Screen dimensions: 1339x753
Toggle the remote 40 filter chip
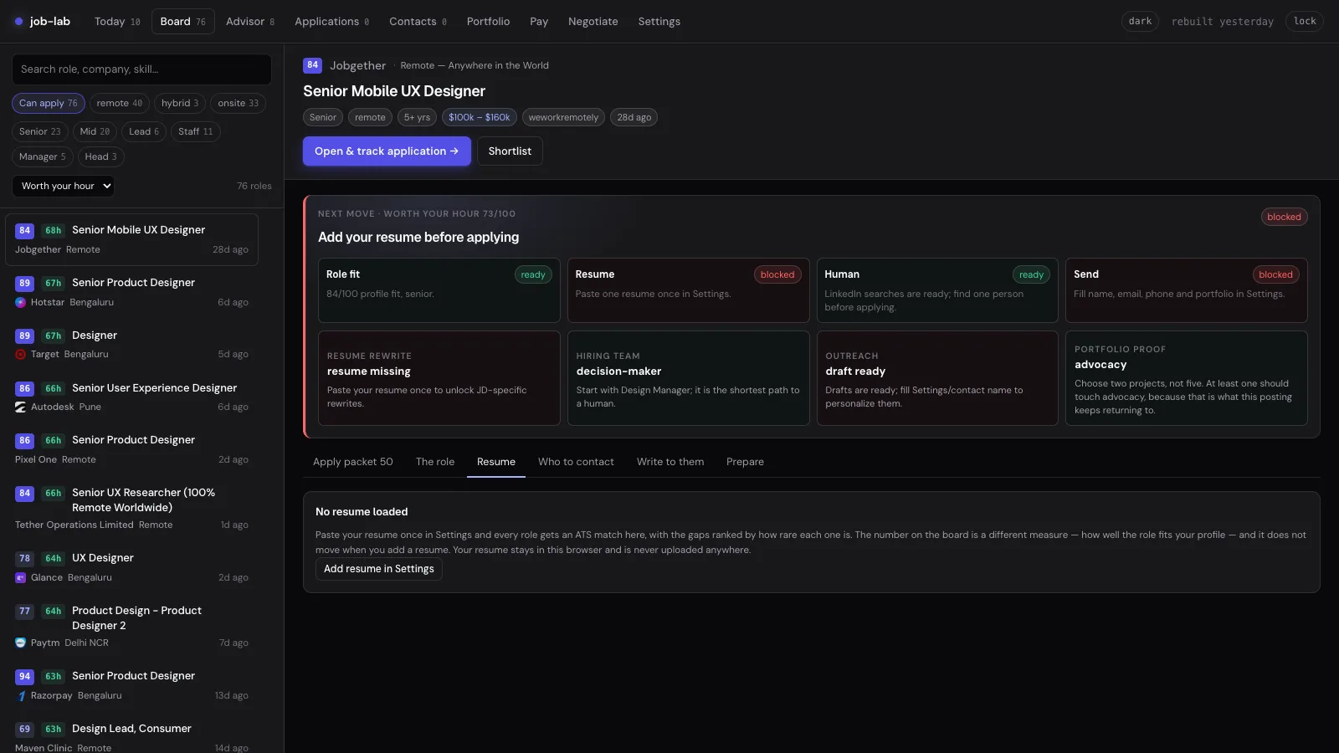pyautogui.click(x=119, y=103)
